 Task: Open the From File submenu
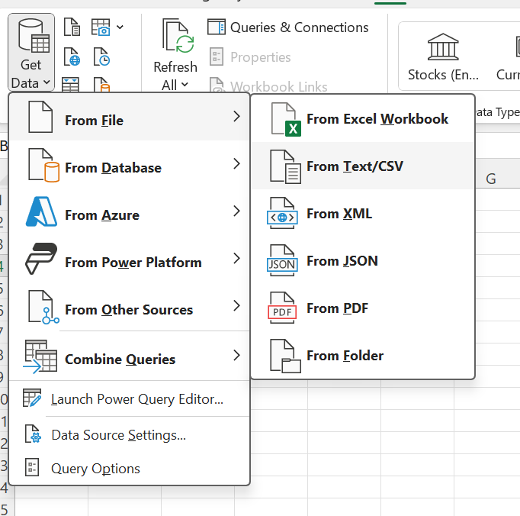[x=130, y=117]
